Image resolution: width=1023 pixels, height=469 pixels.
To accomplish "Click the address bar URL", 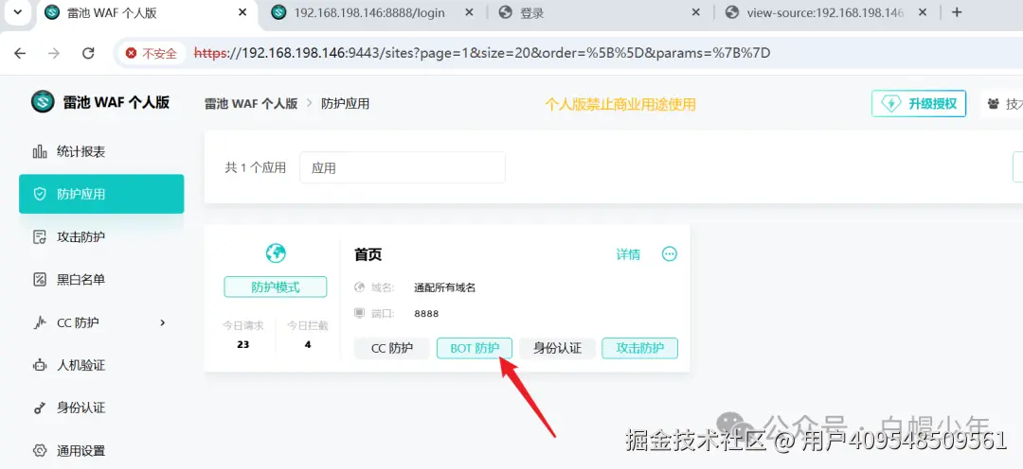I will 483,53.
